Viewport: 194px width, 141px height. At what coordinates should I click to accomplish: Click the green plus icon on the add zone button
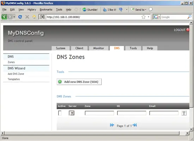pos(60,81)
